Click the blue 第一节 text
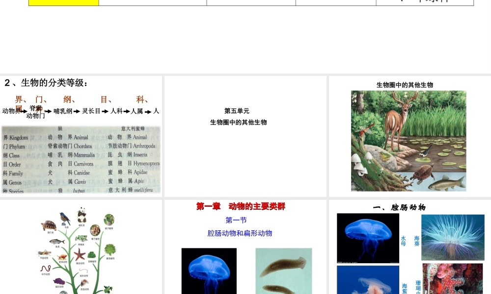This screenshot has height=294, width=491. 236,220
